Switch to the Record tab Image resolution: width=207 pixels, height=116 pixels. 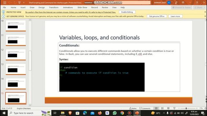pos(94,7)
